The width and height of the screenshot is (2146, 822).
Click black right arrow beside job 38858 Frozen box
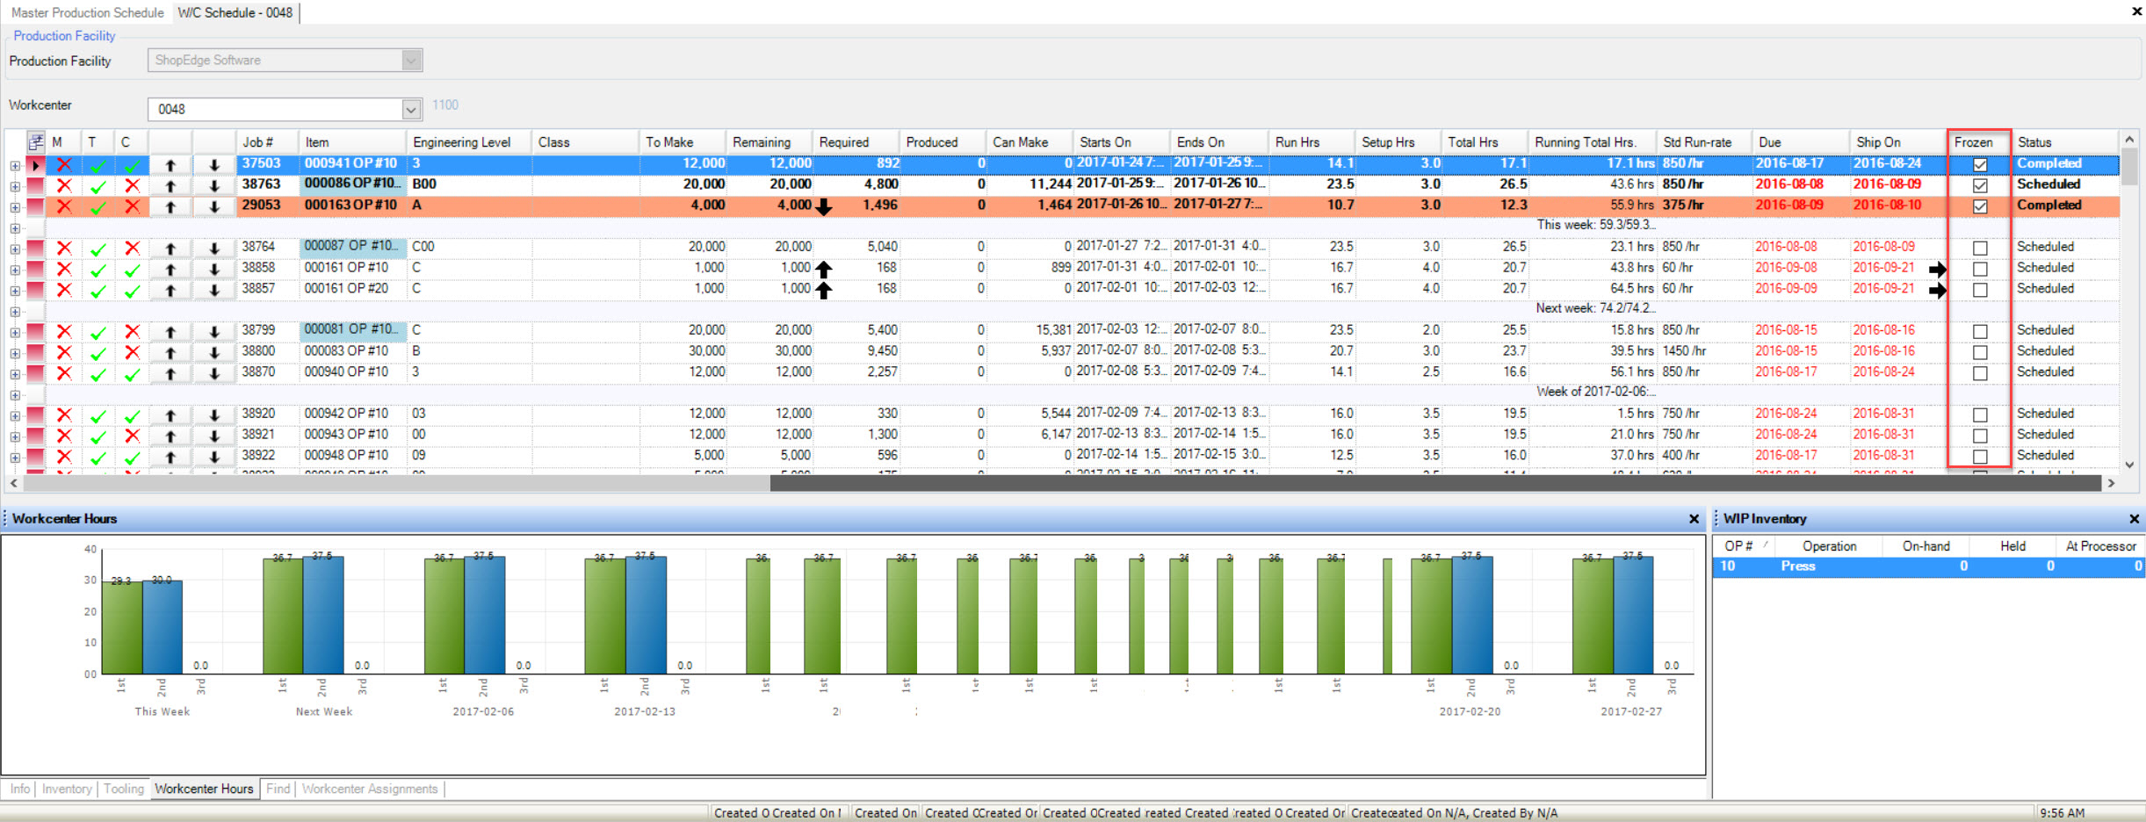(x=1937, y=270)
